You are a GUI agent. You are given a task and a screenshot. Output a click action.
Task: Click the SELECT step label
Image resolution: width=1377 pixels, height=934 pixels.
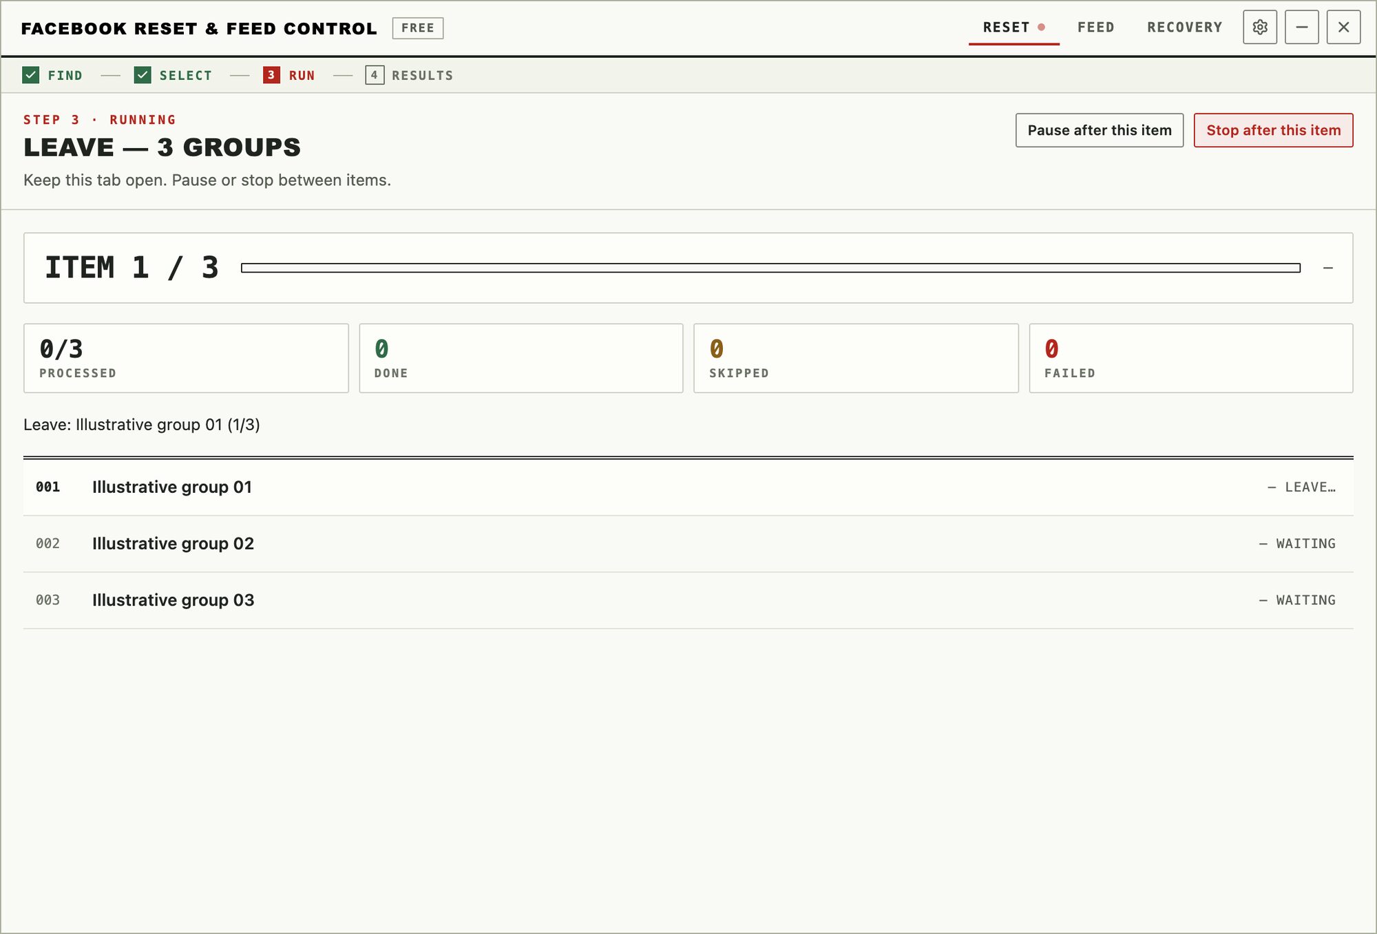coord(186,76)
